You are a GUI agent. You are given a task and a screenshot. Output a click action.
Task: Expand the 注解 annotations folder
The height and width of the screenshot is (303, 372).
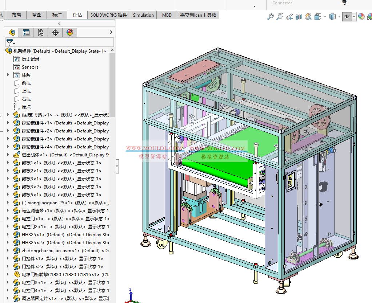[8, 75]
